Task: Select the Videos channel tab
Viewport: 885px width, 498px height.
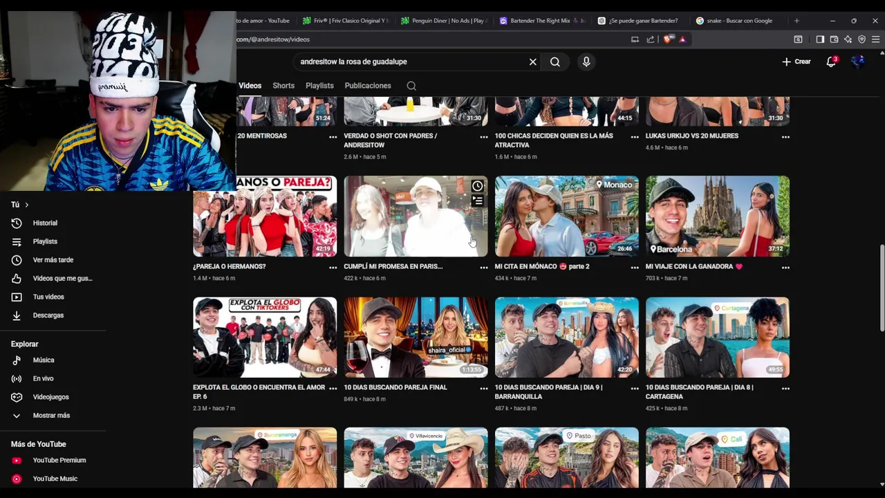Action: coord(250,86)
